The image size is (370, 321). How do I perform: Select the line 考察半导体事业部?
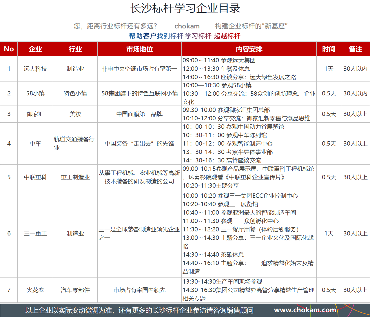pos(228,152)
